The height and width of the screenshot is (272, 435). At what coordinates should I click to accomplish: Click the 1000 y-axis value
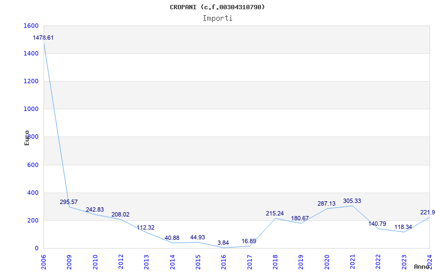point(31,109)
